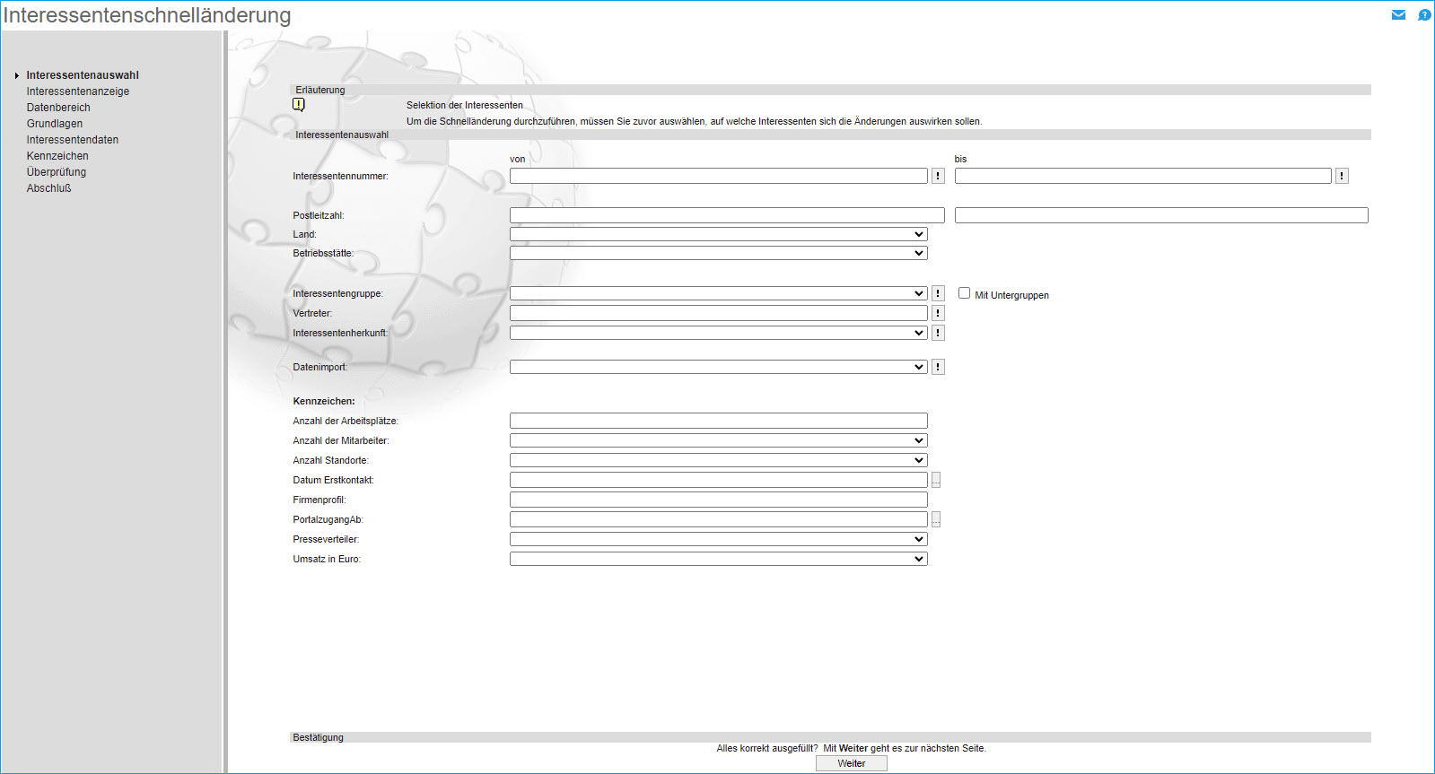
Task: Open date picker for PortalzugangAb
Action: (x=936, y=519)
